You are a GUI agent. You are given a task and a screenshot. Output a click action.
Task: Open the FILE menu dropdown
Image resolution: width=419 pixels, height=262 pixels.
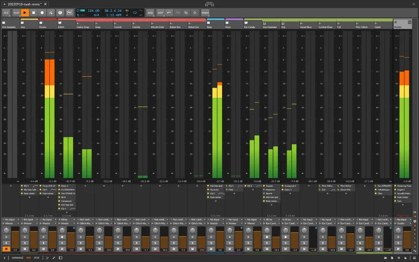[x=6, y=12]
